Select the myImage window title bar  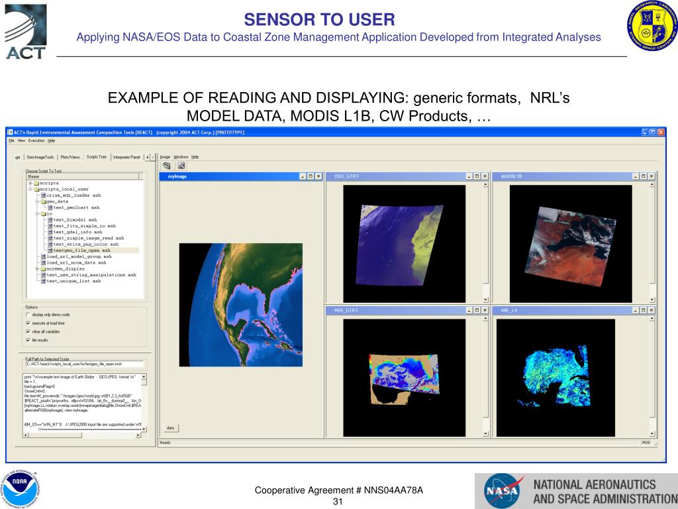241,176
